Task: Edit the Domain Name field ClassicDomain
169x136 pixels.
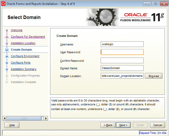Action: 122,68
